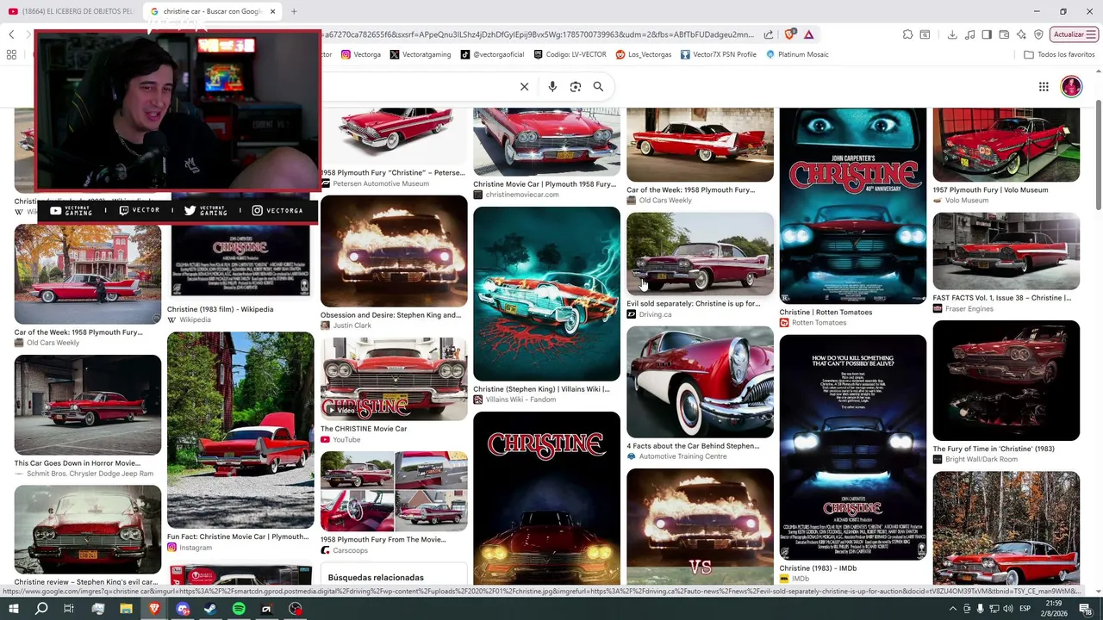Open the Google account avatar
Screen dimensions: 1103x620
click(1071, 86)
